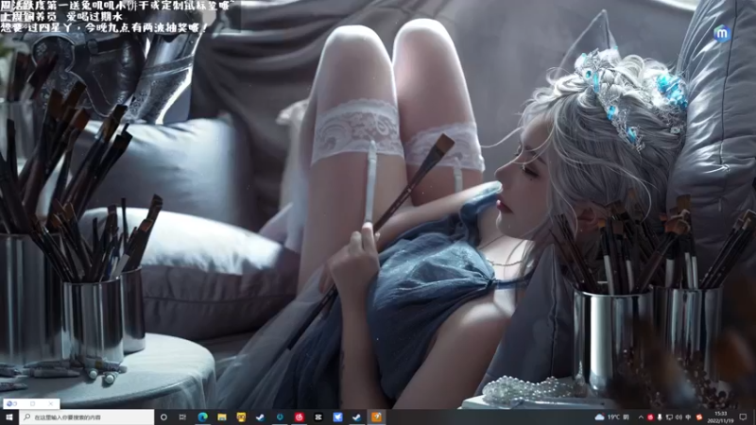Open the clock showing 15:33 2022/11/19
This screenshot has width=756, height=425.
tap(720, 417)
